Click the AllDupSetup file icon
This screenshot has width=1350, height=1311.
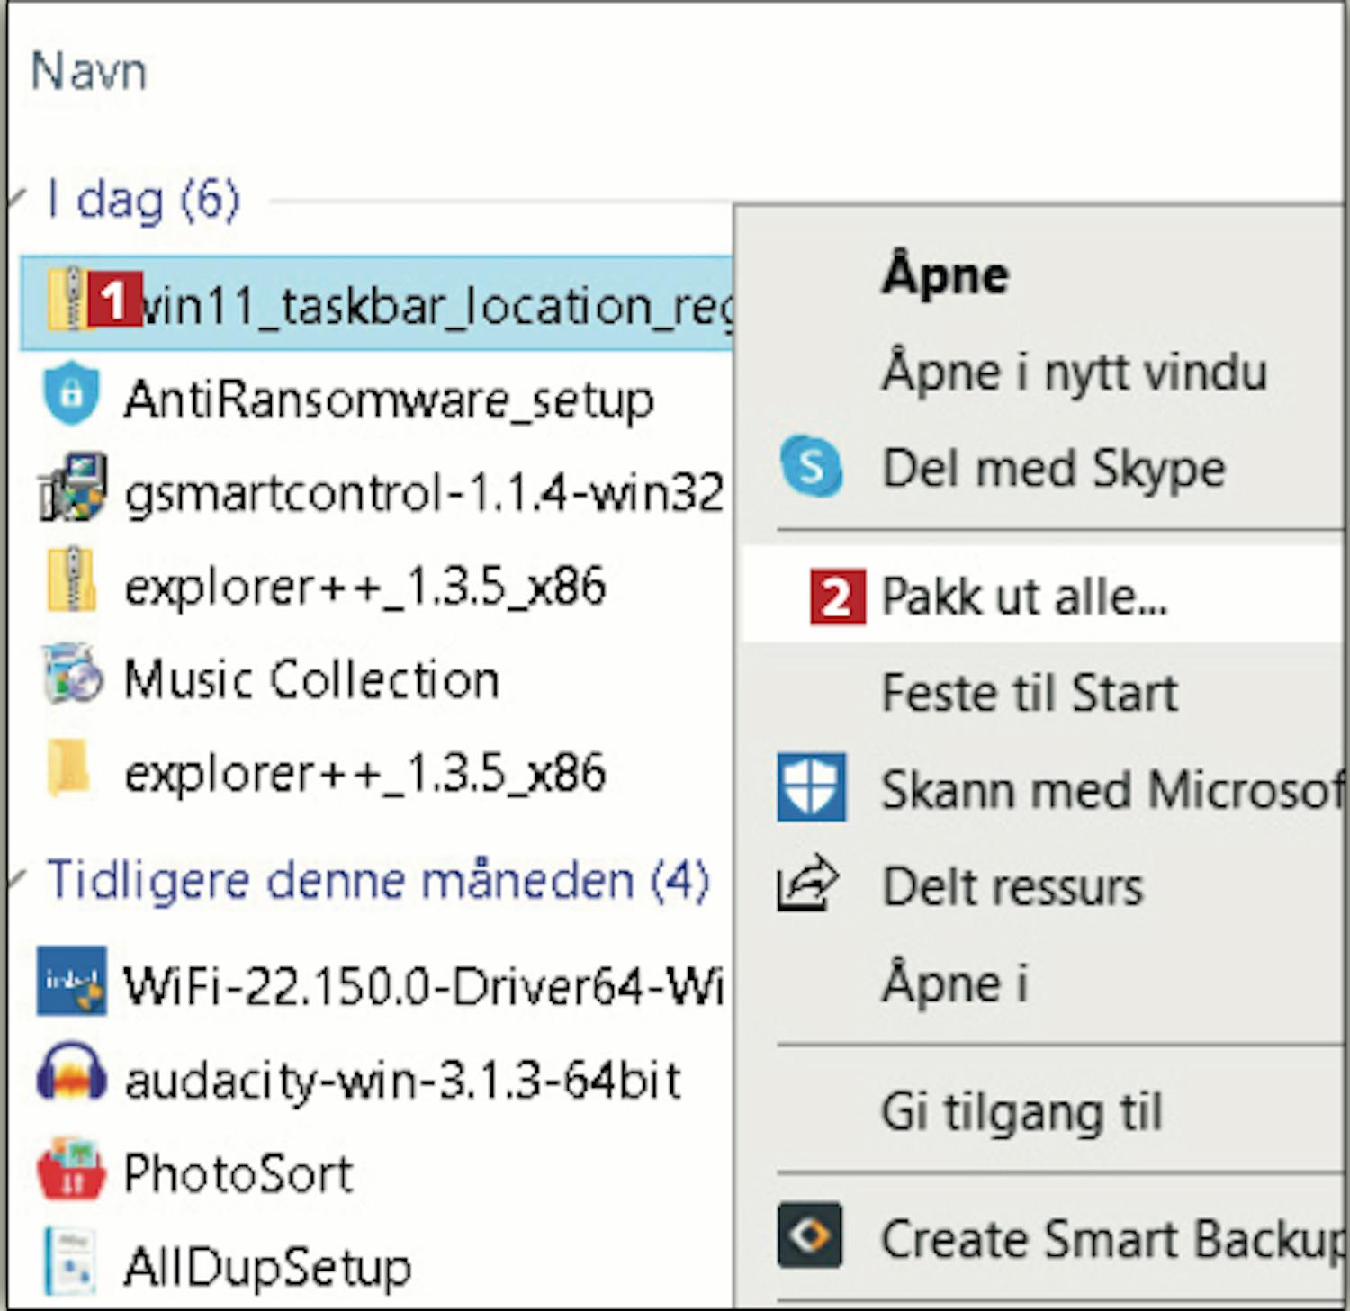click(71, 1263)
